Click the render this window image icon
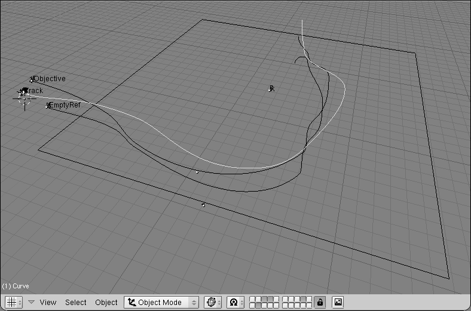This screenshot has height=311, width=471. (338, 302)
